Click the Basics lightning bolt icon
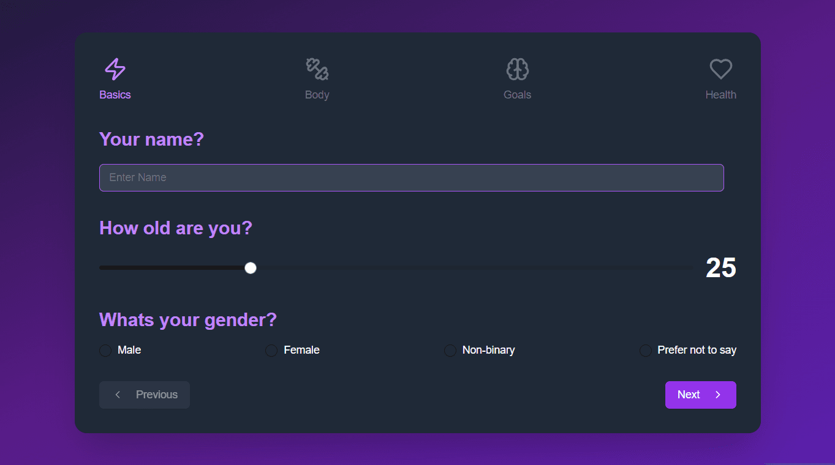This screenshot has width=835, height=465. click(115, 69)
